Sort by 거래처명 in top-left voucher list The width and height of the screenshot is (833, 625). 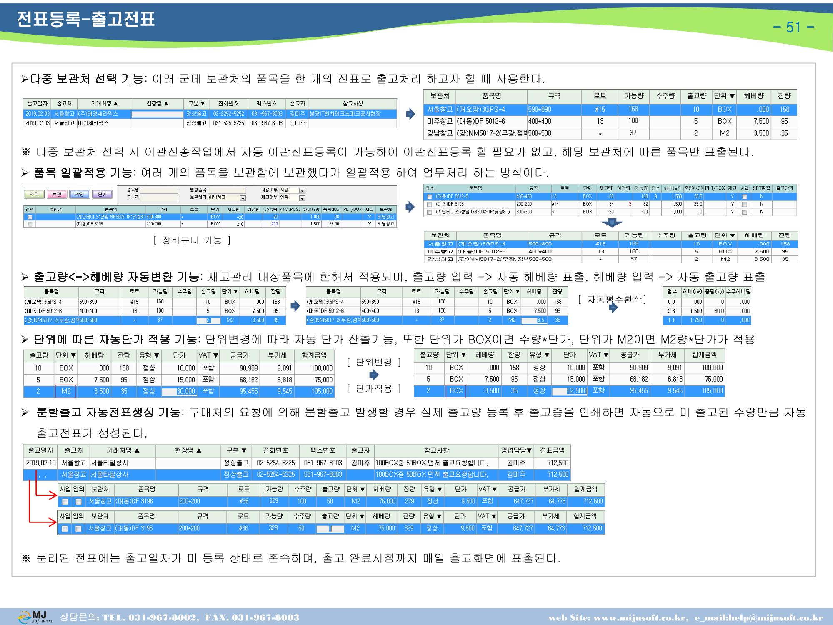[104, 103]
